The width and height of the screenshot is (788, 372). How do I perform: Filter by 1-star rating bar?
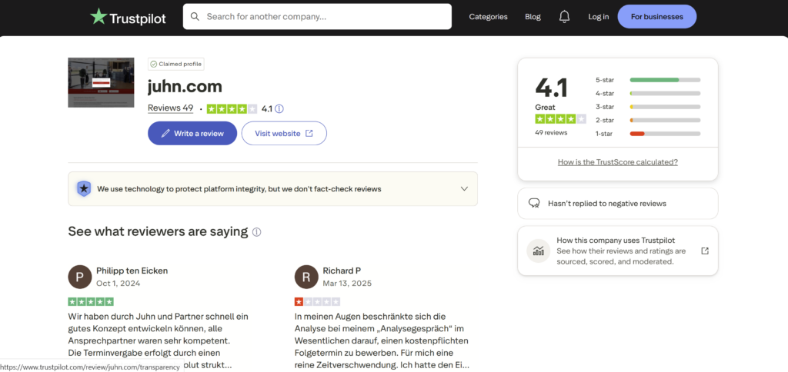(x=648, y=134)
